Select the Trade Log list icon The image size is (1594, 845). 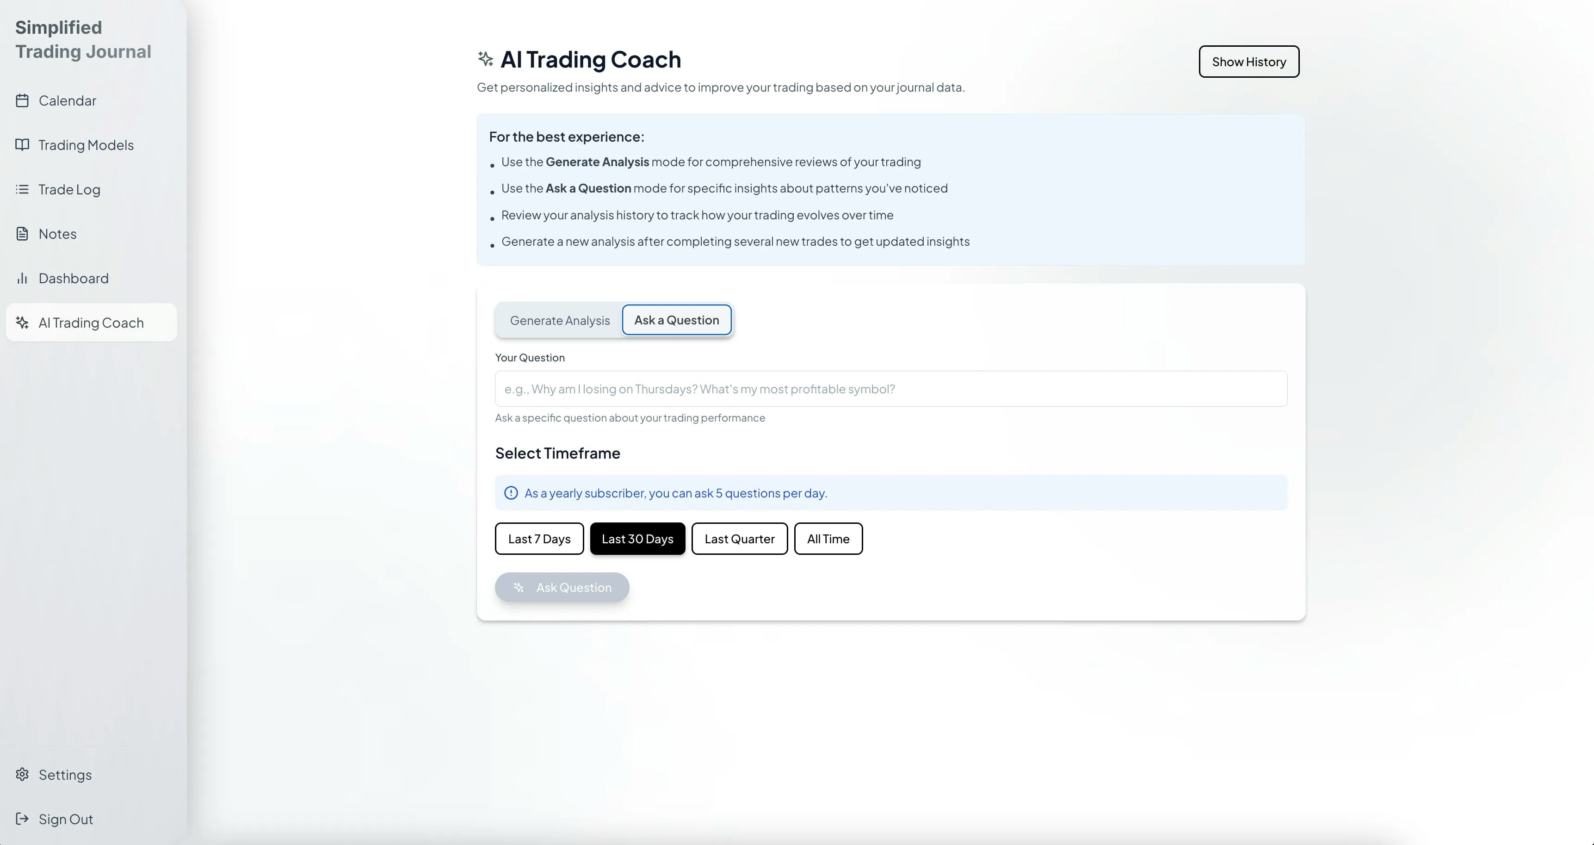click(x=22, y=189)
